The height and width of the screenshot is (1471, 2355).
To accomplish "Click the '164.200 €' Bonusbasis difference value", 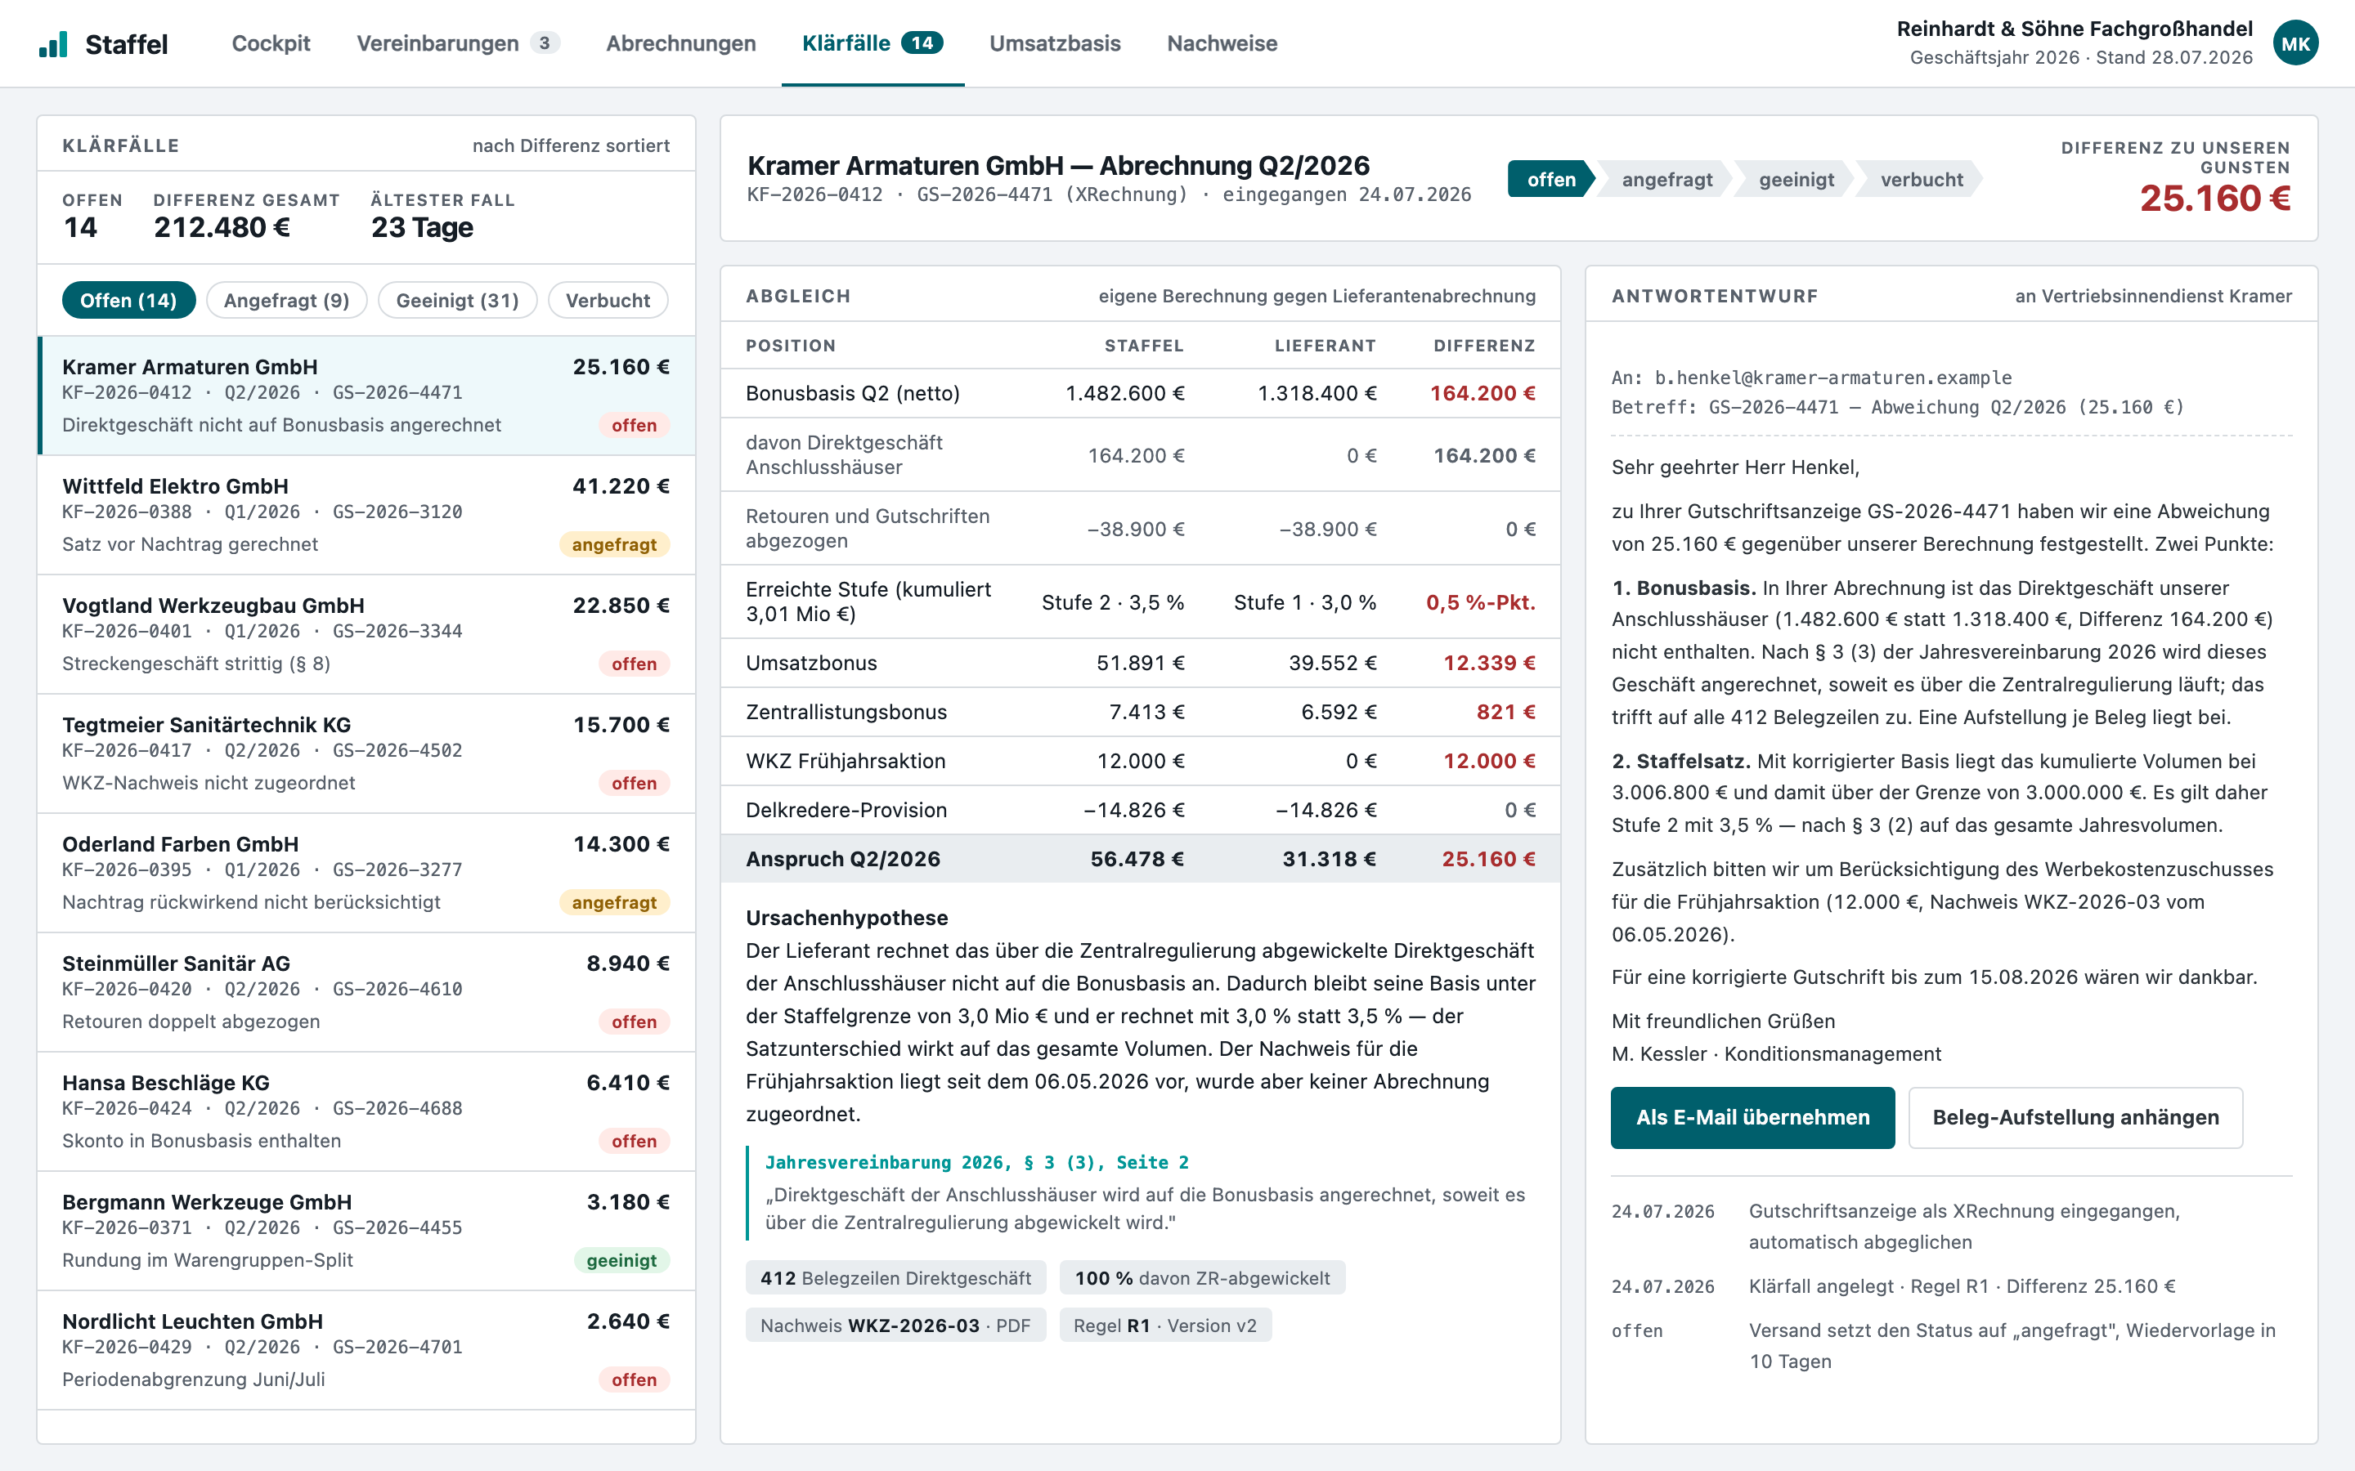I will point(1482,393).
